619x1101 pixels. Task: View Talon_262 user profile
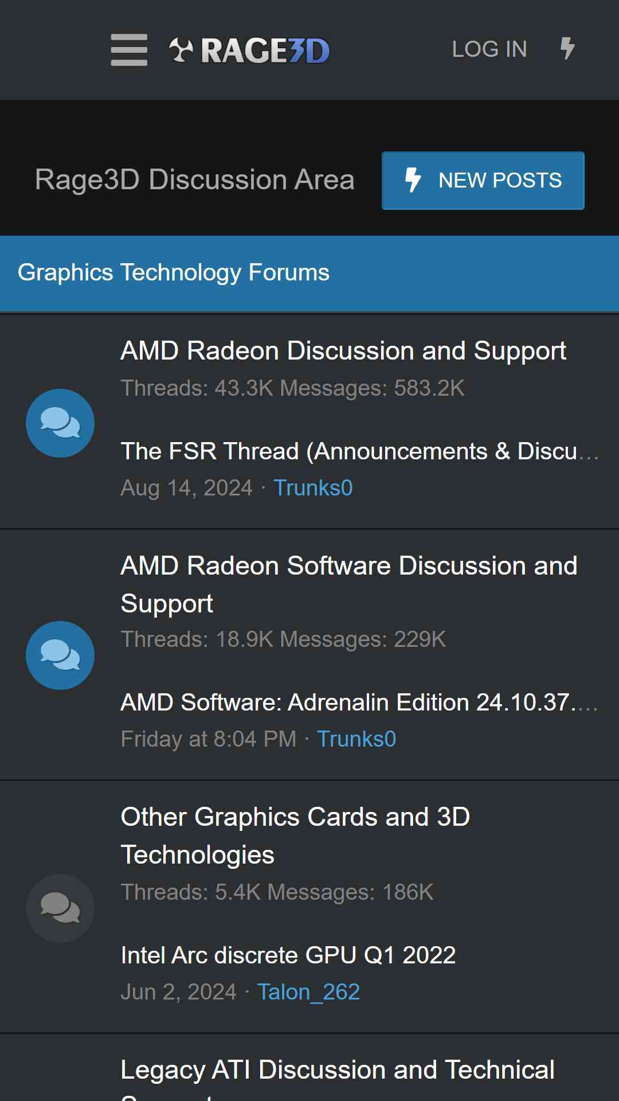[x=308, y=992]
